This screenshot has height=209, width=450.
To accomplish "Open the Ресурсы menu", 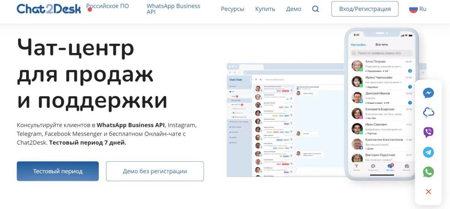I will click(232, 9).
